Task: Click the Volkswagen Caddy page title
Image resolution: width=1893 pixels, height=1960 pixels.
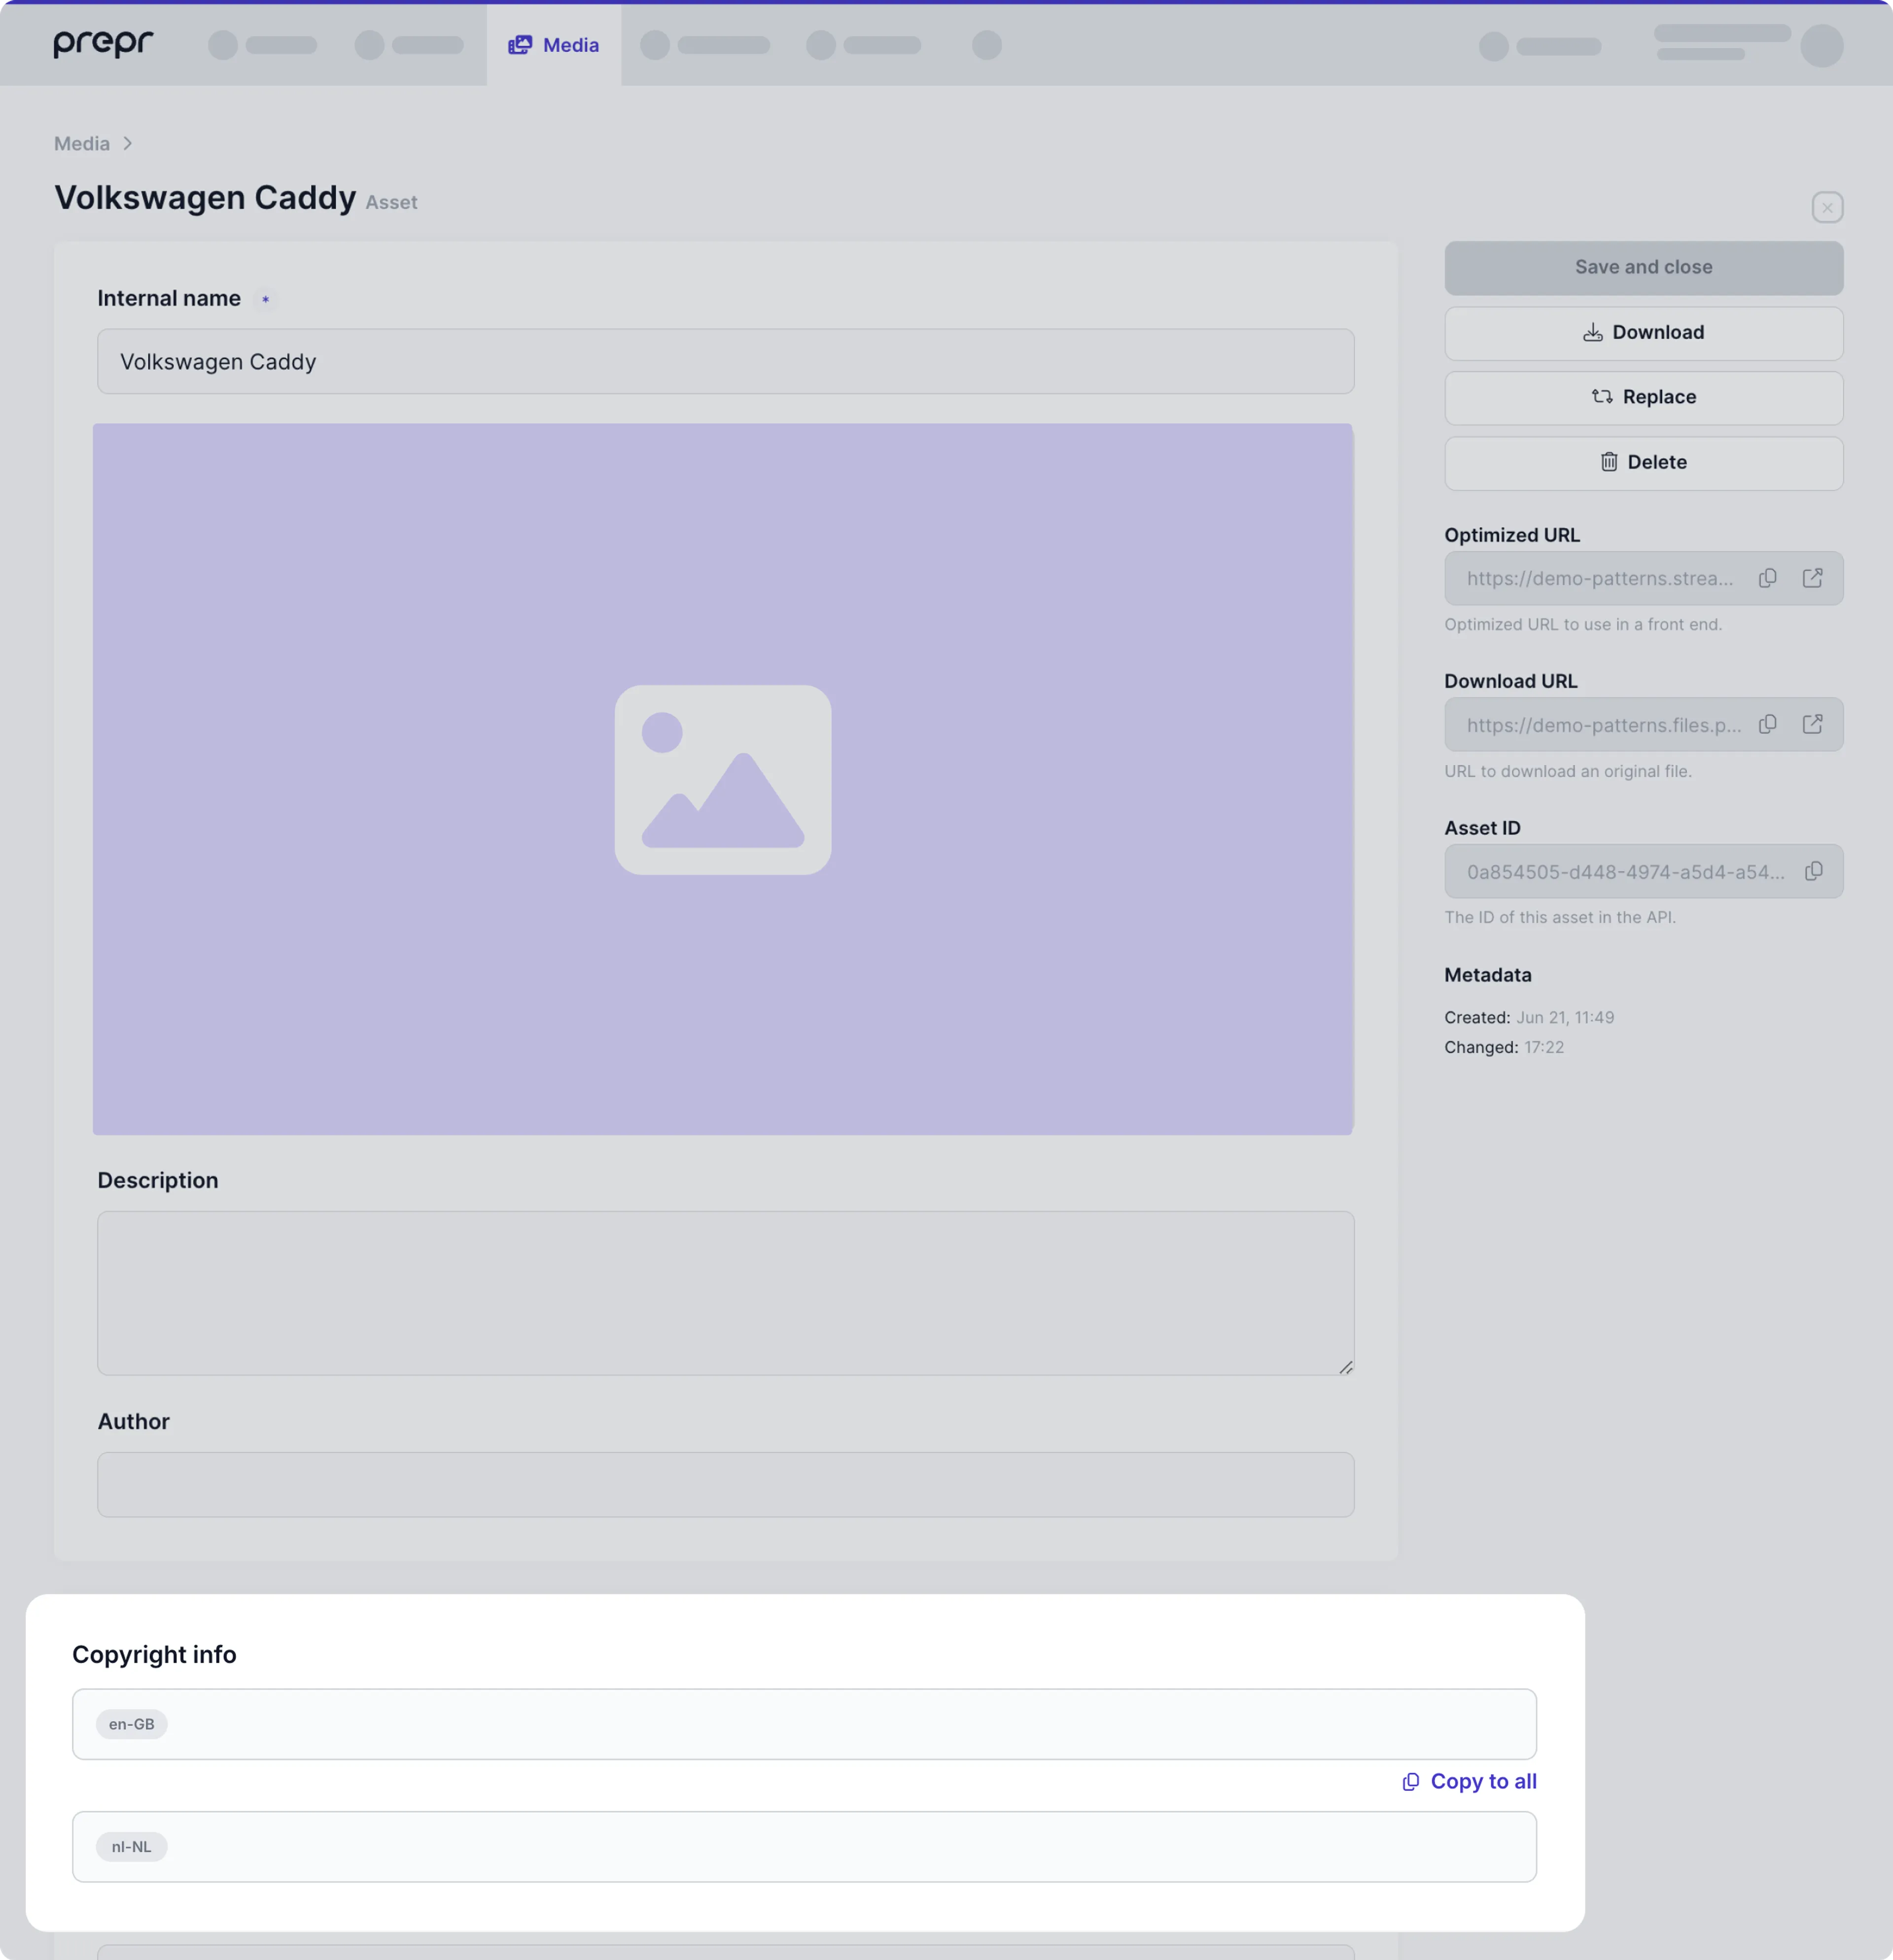Action: (205, 198)
